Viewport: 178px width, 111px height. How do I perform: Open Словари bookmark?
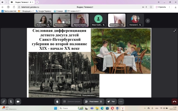[58, 11]
